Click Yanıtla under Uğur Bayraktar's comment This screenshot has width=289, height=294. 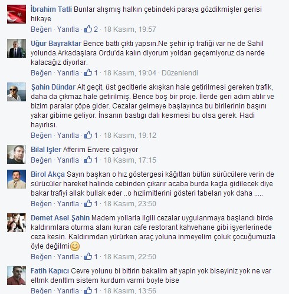point(68,73)
